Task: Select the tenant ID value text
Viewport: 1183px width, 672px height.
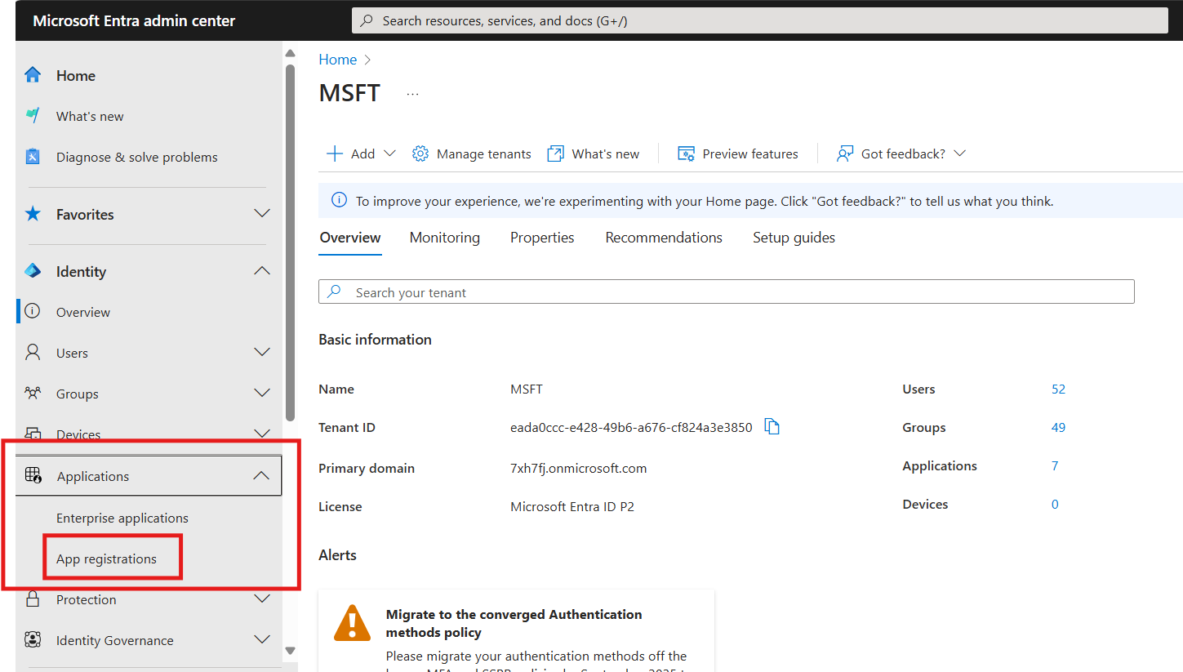Action: click(x=631, y=427)
